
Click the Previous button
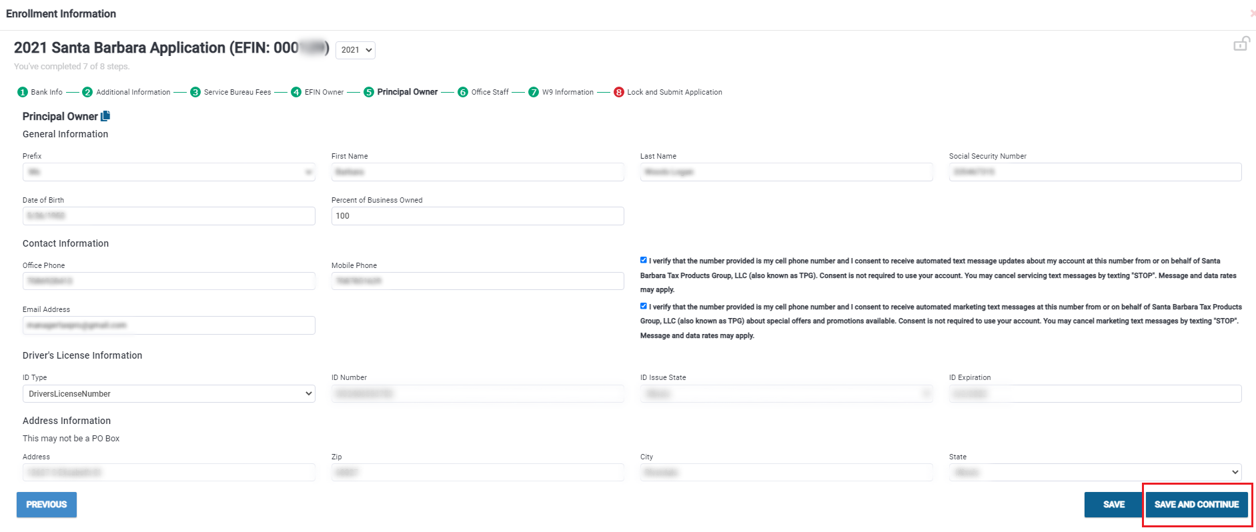point(47,505)
